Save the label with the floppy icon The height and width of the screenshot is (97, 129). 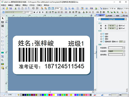pos(11,8)
